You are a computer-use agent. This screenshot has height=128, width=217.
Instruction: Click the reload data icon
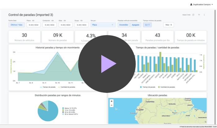193,15
